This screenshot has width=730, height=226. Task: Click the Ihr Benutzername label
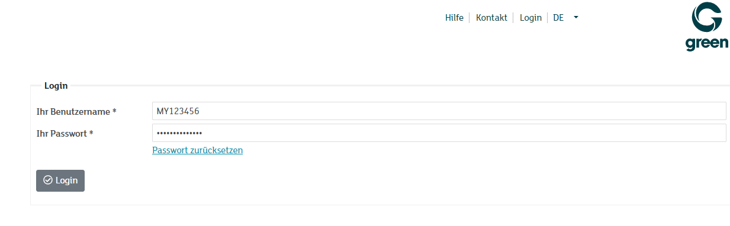coord(73,111)
